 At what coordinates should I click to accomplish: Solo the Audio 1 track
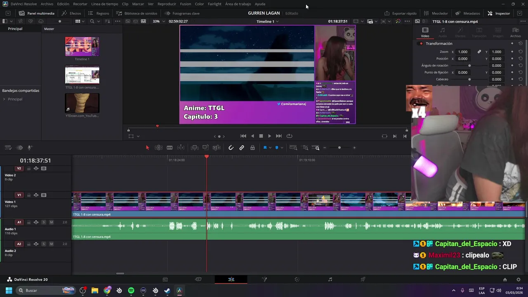click(x=44, y=222)
